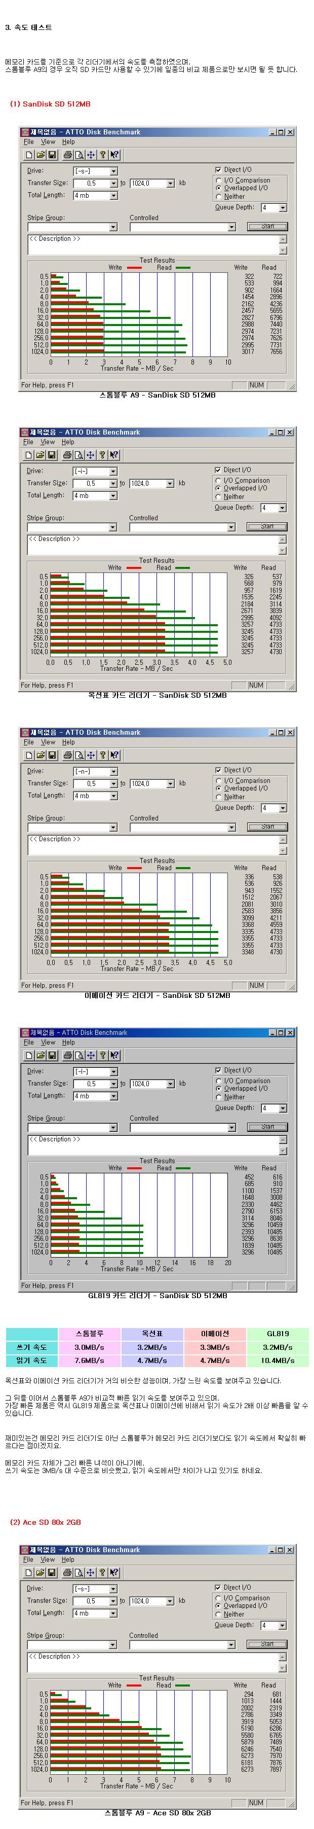The height and width of the screenshot is (1829, 314).
Task: Click Start button in the [-n-] drive window
Action: coord(267,827)
